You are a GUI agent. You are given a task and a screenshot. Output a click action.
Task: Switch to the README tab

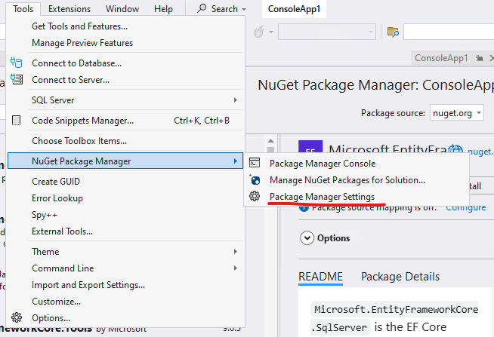click(x=320, y=277)
